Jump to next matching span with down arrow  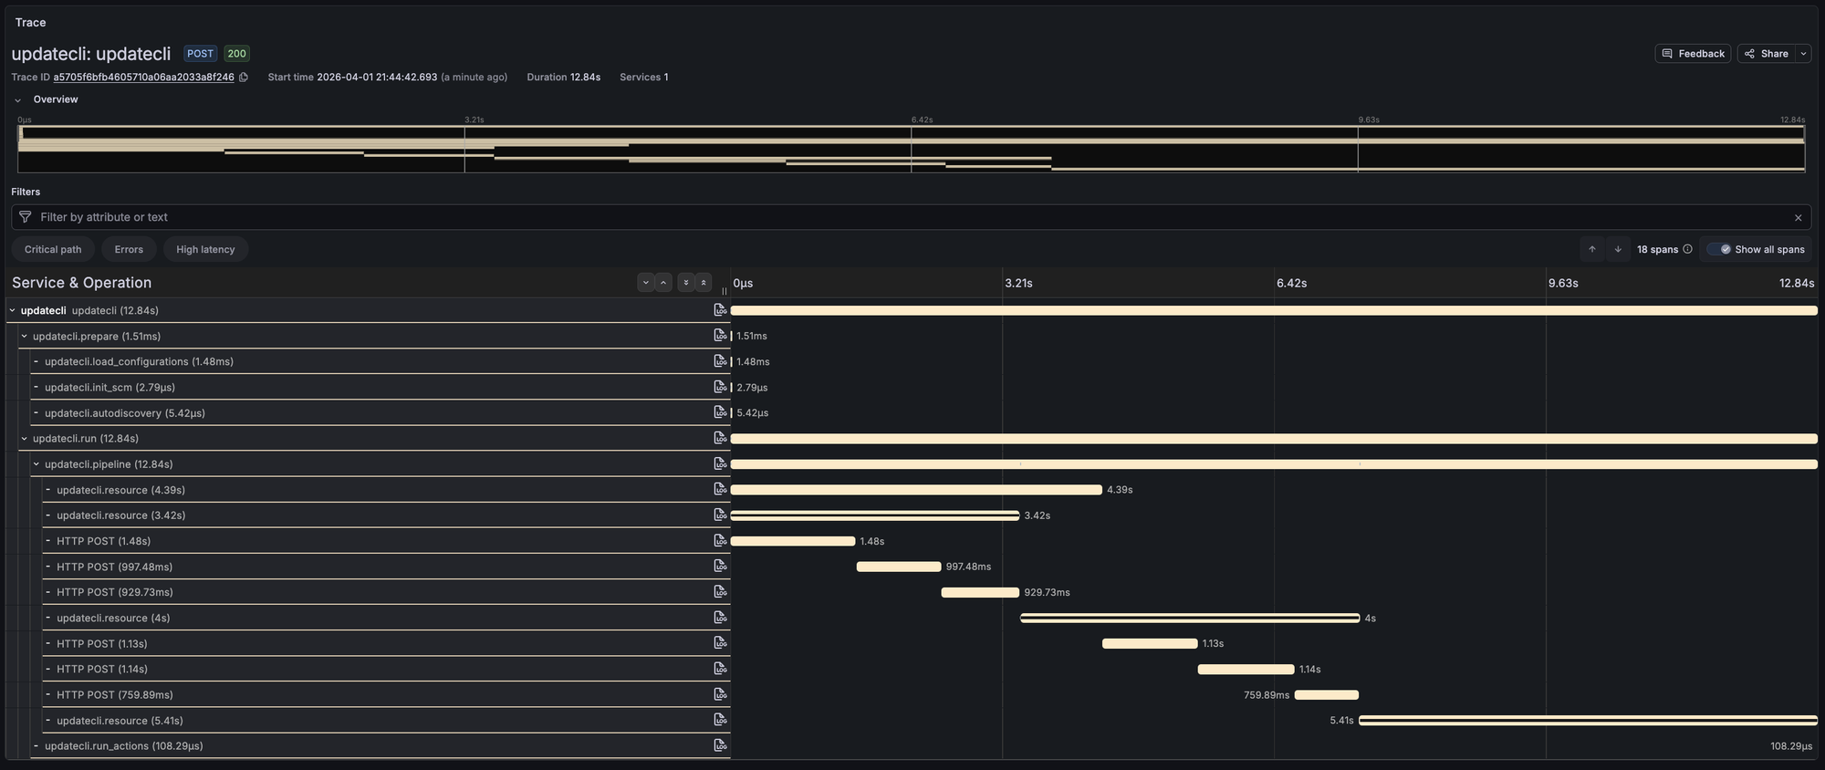1618,249
